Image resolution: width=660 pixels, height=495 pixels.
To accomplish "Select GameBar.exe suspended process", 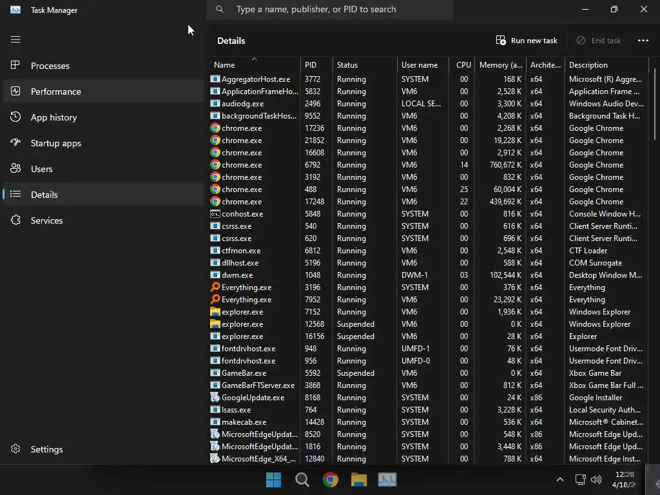I will pyautogui.click(x=429, y=373).
